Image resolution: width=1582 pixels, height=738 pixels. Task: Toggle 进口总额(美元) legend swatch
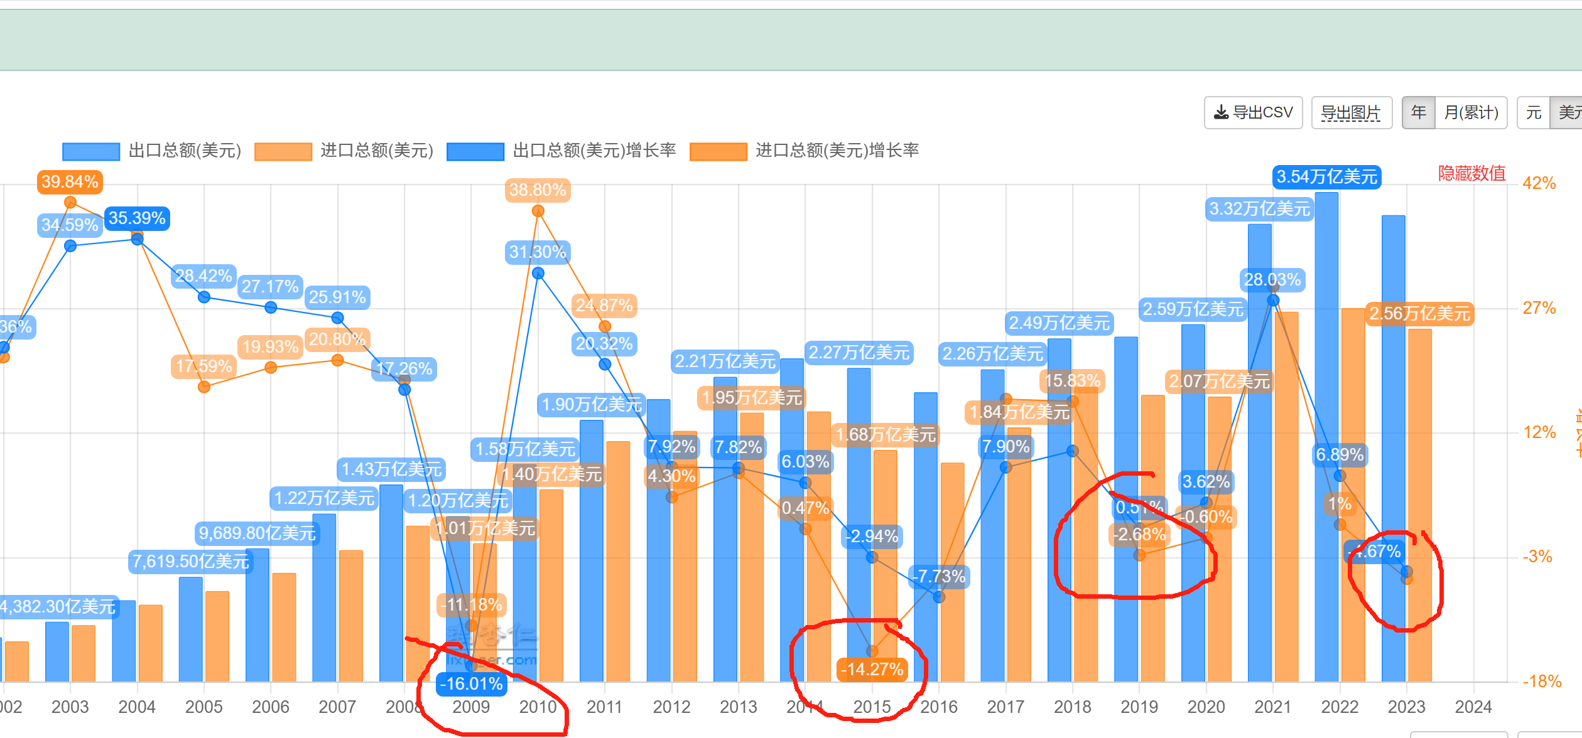(283, 151)
